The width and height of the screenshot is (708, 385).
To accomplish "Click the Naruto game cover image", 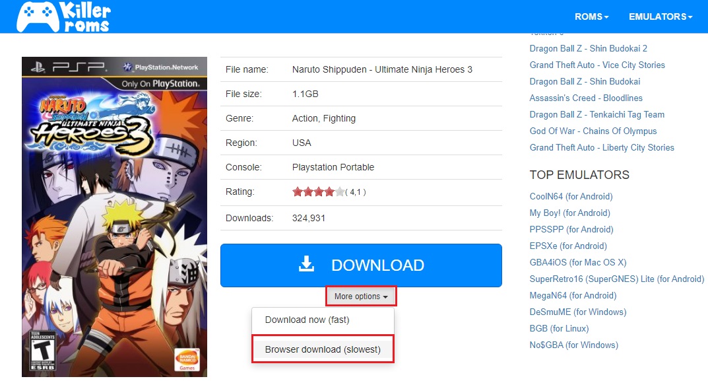I will (x=114, y=217).
